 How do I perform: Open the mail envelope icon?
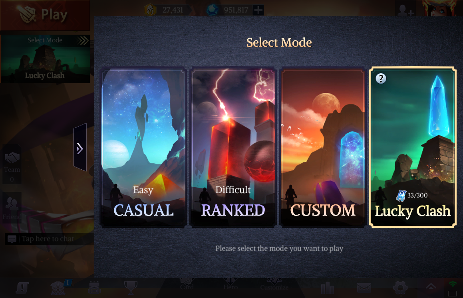tap(364, 288)
